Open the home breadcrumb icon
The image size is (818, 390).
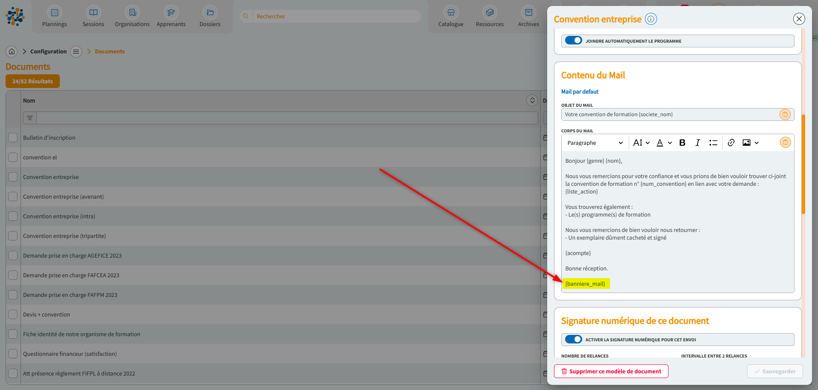pos(12,52)
